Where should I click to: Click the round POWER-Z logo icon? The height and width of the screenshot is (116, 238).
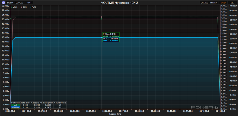tap(3, 3)
